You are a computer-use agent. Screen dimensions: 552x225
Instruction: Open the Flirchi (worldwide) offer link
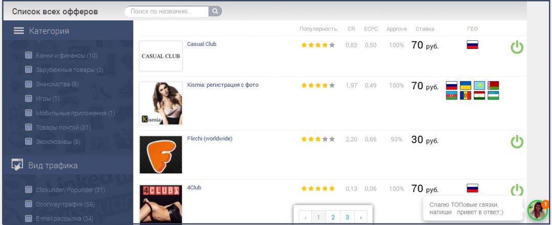(210, 139)
